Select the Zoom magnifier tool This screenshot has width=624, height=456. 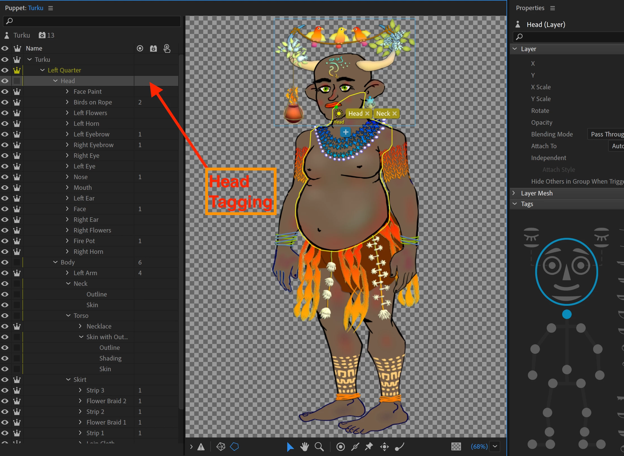[319, 446]
